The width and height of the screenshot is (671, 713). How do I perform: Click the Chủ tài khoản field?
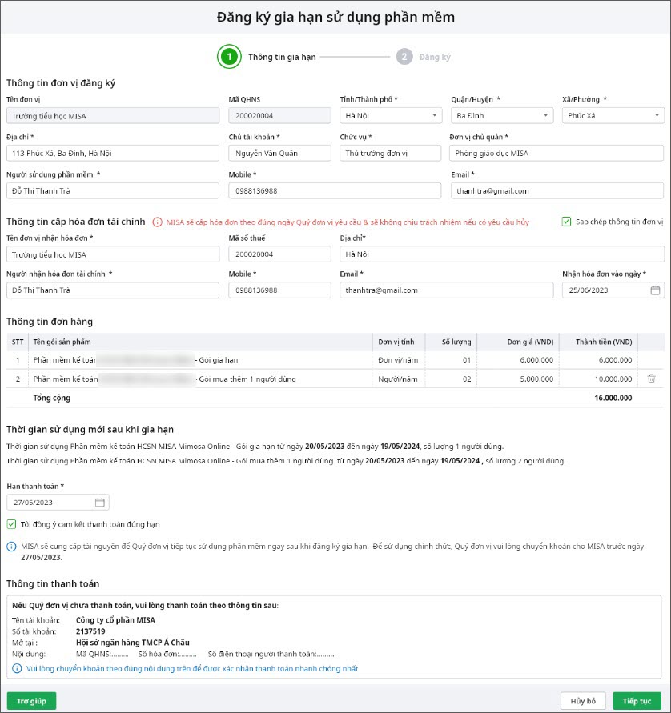[279, 153]
